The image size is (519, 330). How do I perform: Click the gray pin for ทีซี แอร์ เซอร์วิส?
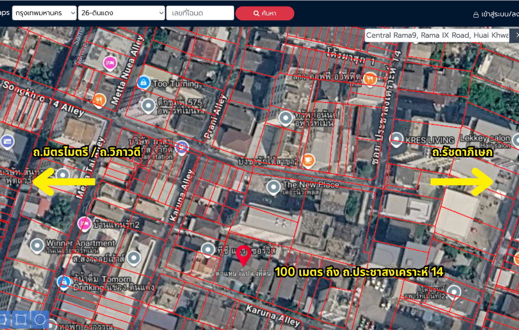point(208,249)
